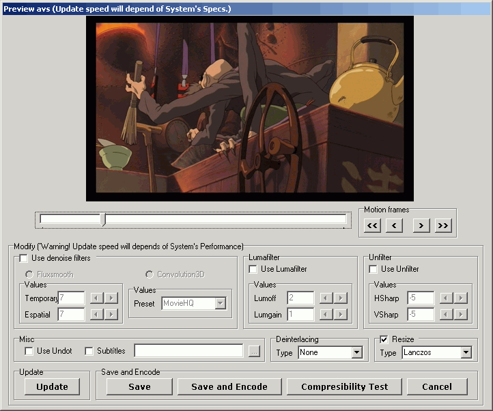This screenshot has height=411, width=493.
Task: Step back one frame with < button
Action: tap(394, 225)
